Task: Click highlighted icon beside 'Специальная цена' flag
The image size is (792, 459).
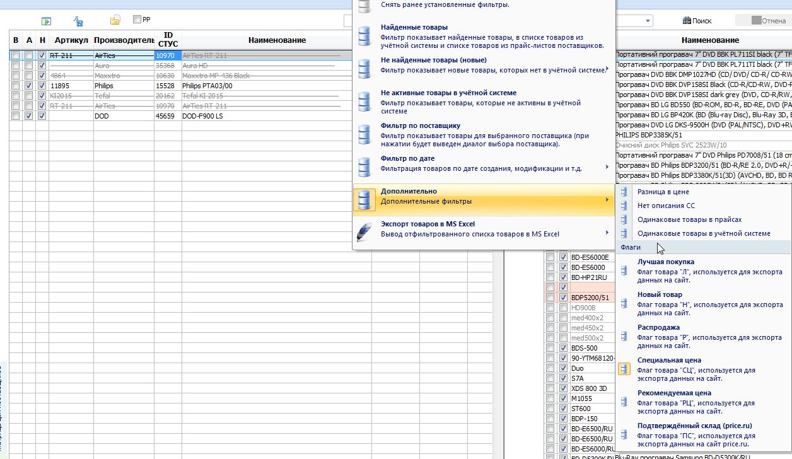Action: 624,369
